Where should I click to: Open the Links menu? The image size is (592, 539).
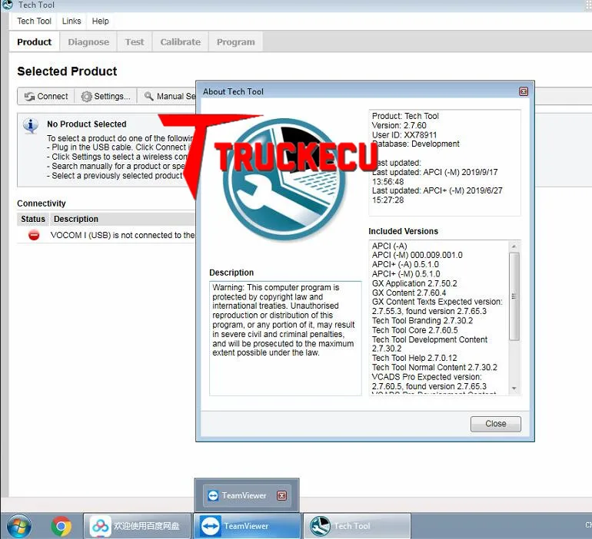[72, 21]
